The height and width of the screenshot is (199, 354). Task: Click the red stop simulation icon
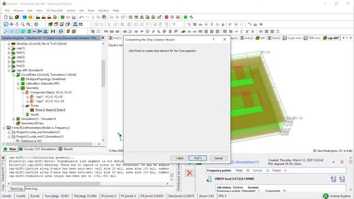pos(166,17)
